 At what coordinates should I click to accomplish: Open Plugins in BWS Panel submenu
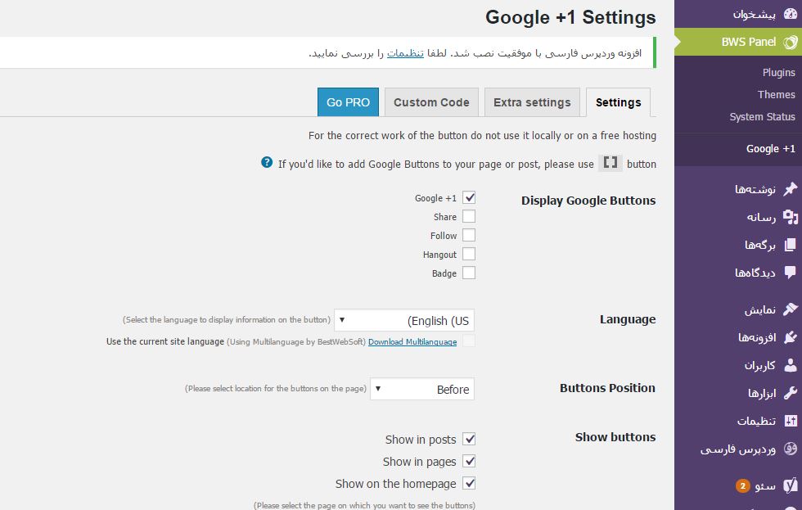point(778,73)
